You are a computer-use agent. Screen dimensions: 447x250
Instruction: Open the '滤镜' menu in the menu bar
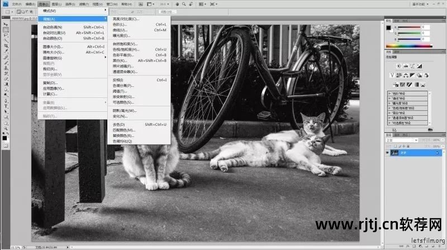(x=84, y=4)
